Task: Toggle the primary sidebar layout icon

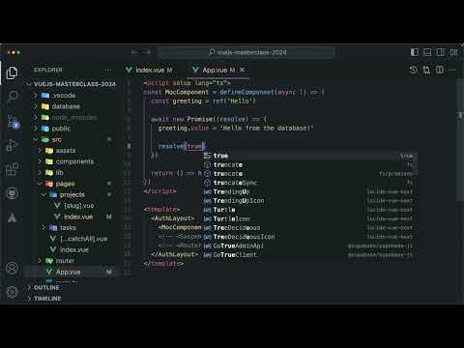Action: [x=415, y=52]
